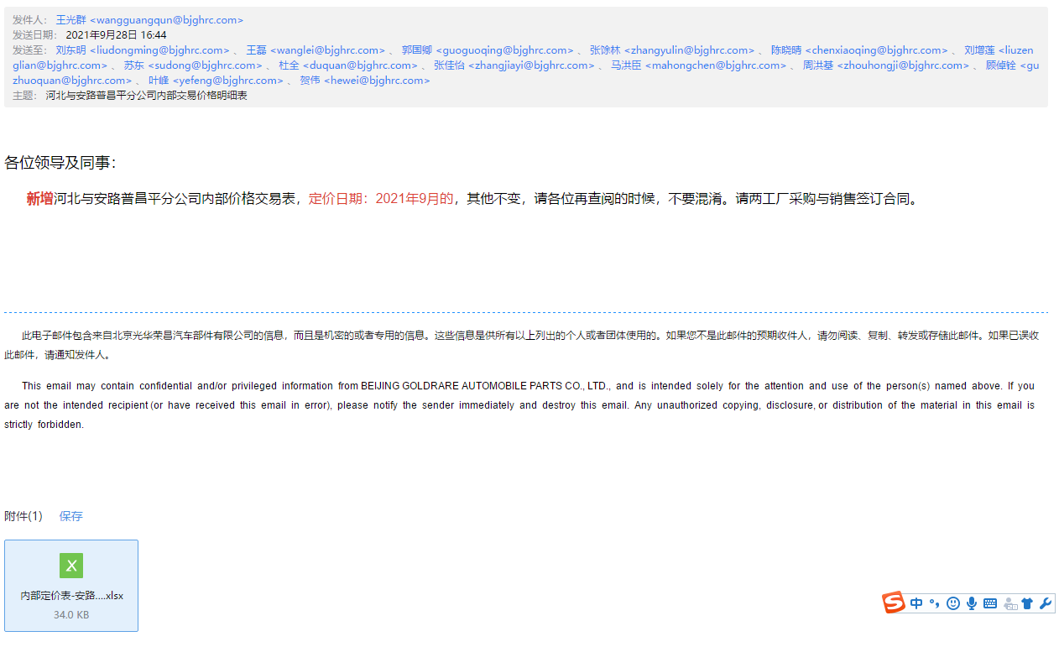Open the 内部定价表-安路 xlsx attachment

point(71,586)
